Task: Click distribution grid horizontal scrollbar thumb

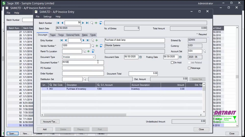Action: (x=85, y=115)
